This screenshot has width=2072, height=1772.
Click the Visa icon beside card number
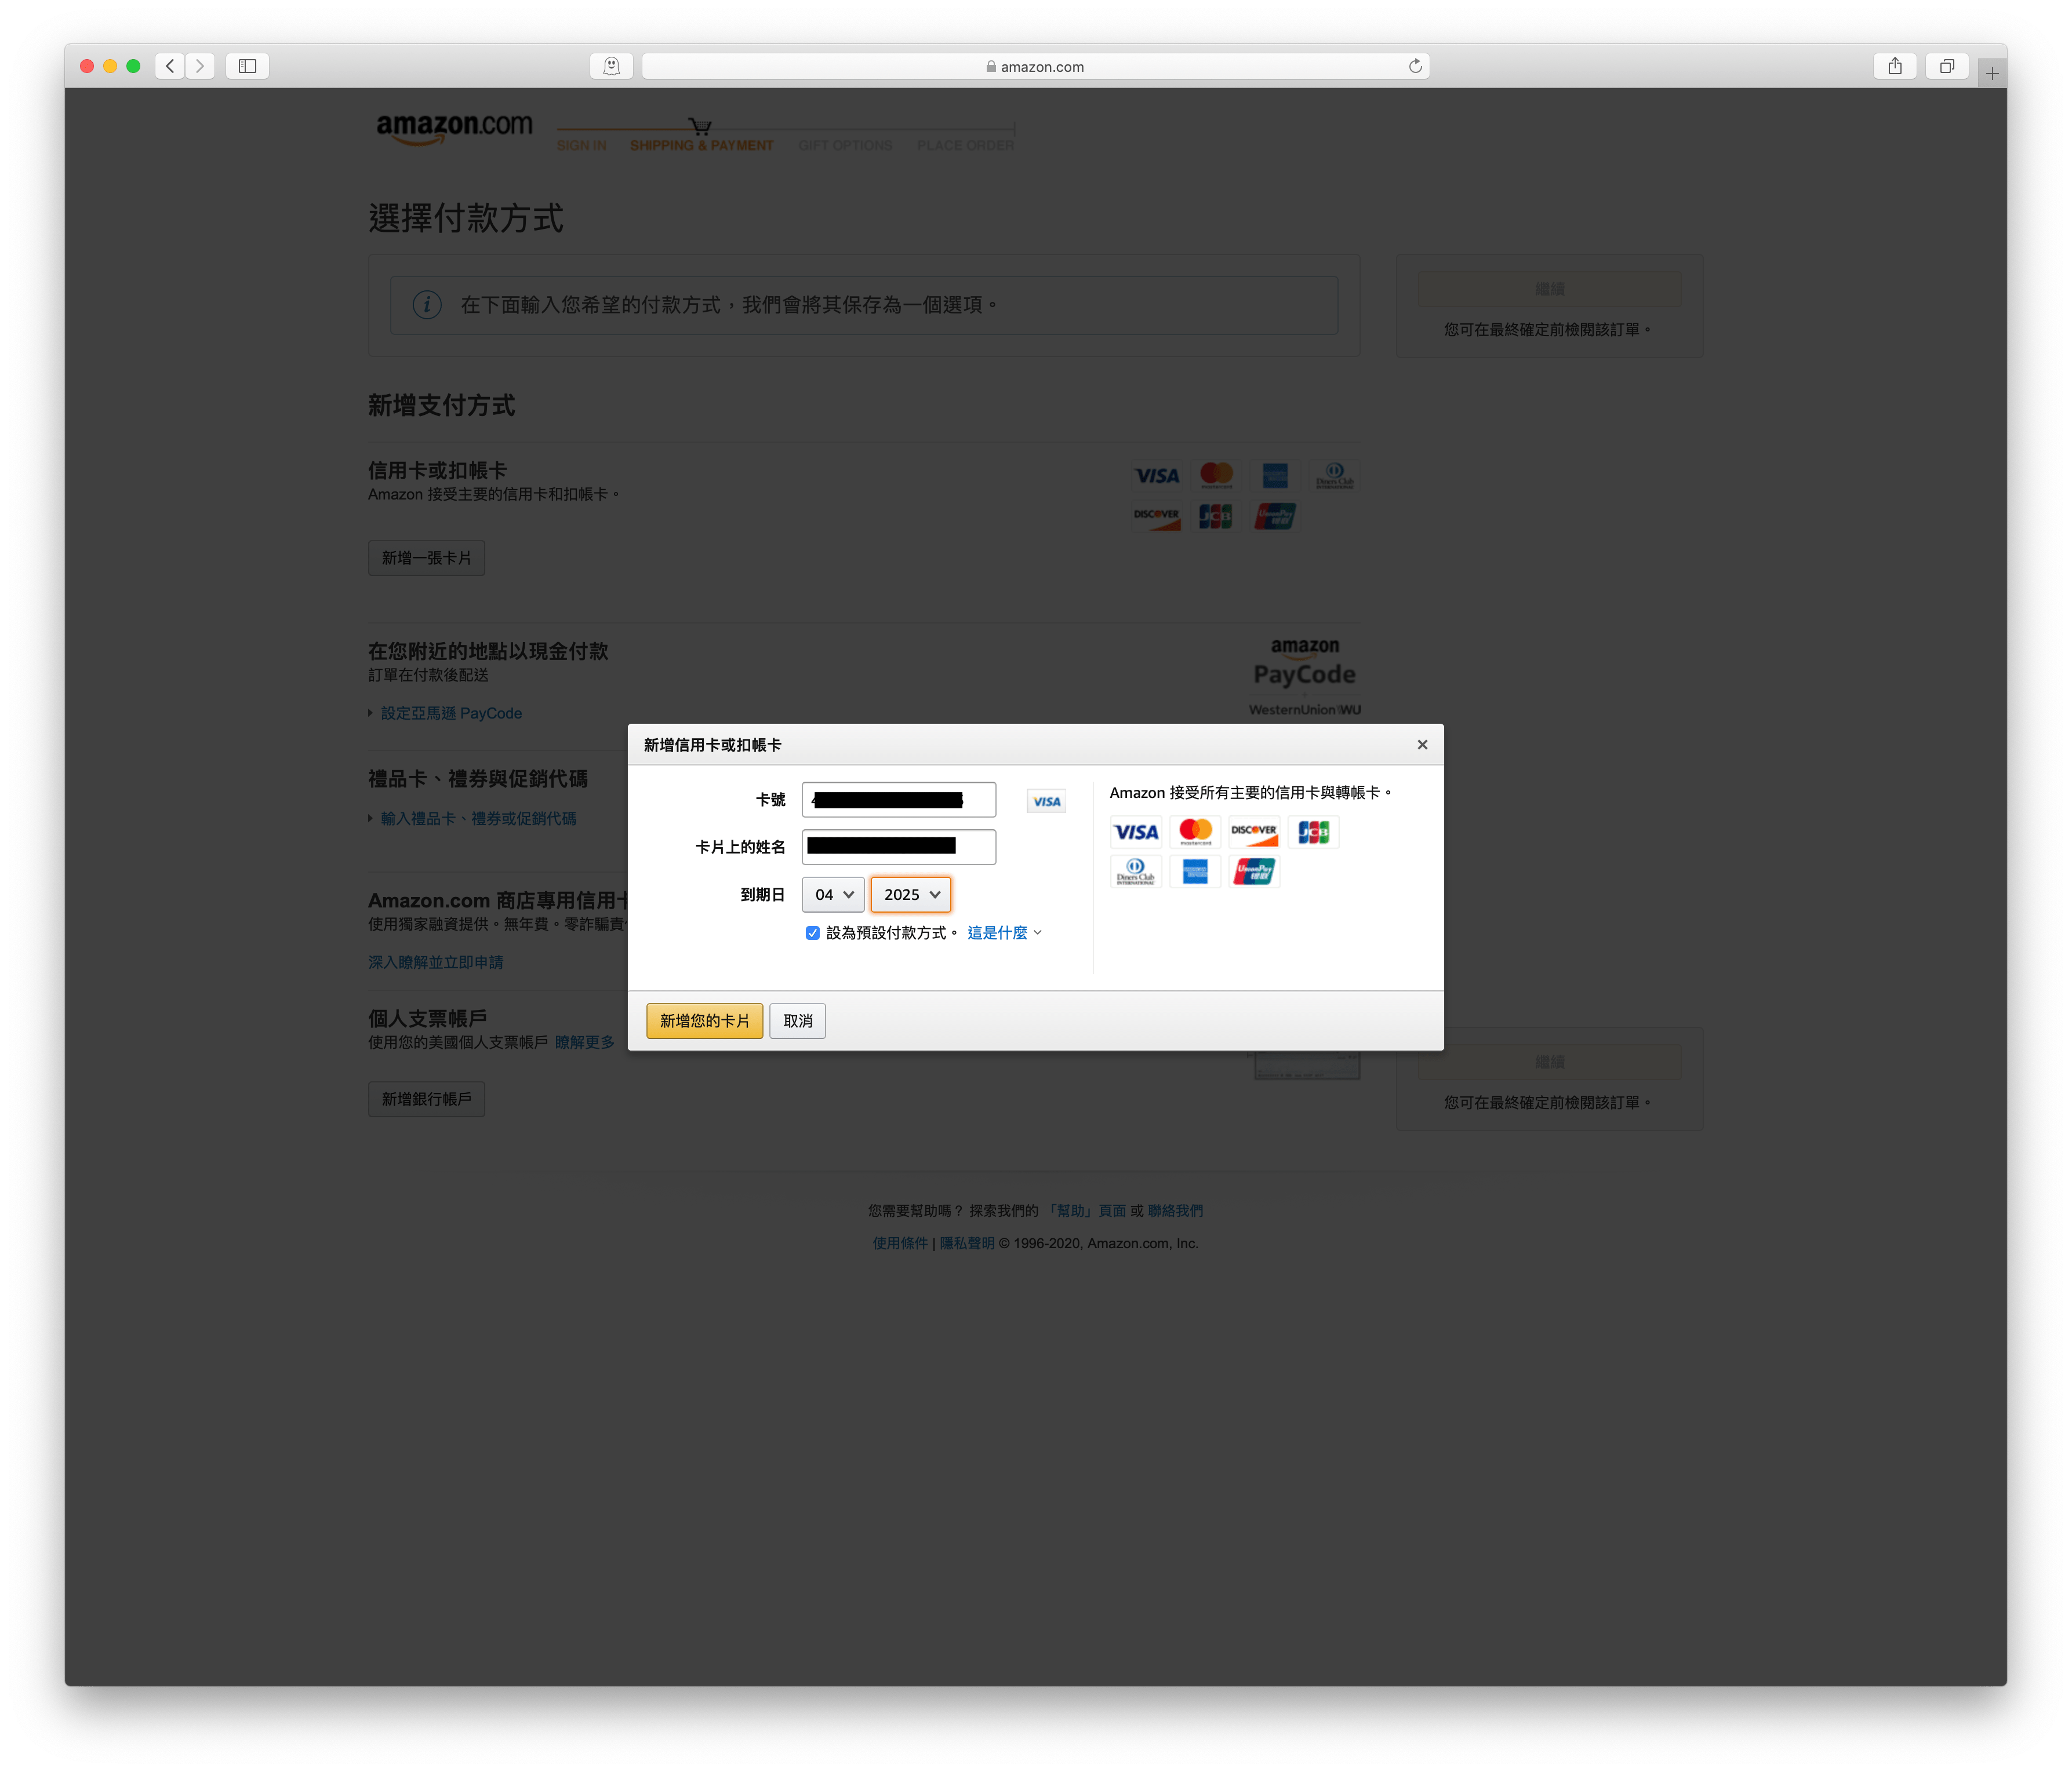point(1046,801)
